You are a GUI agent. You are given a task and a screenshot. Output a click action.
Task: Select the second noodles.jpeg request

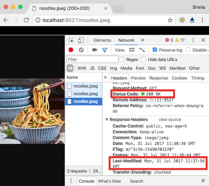pos(84,94)
